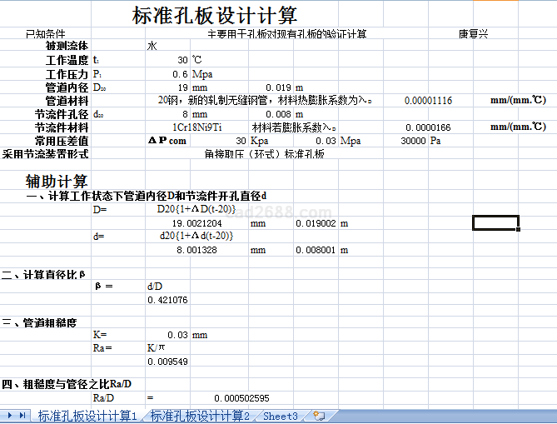Click the measured fluid cell containing 水

[152, 47]
